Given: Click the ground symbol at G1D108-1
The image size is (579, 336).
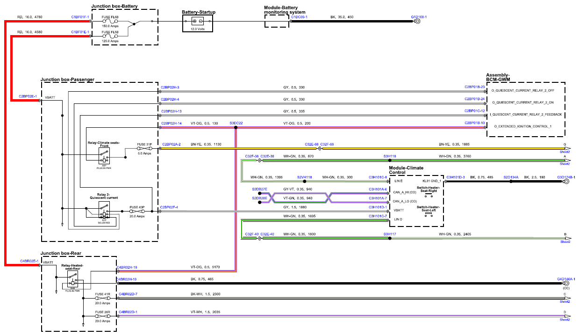Looking at the screenshot, I should pyautogui.click(x=417, y=21).
